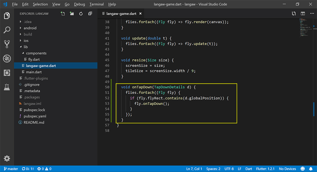Screen dimensions: 317x172
Task: Open pubspec.yaml in the file tree
Action: (x=35, y=116)
